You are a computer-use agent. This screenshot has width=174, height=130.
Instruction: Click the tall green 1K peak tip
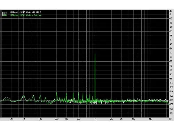[95, 54]
